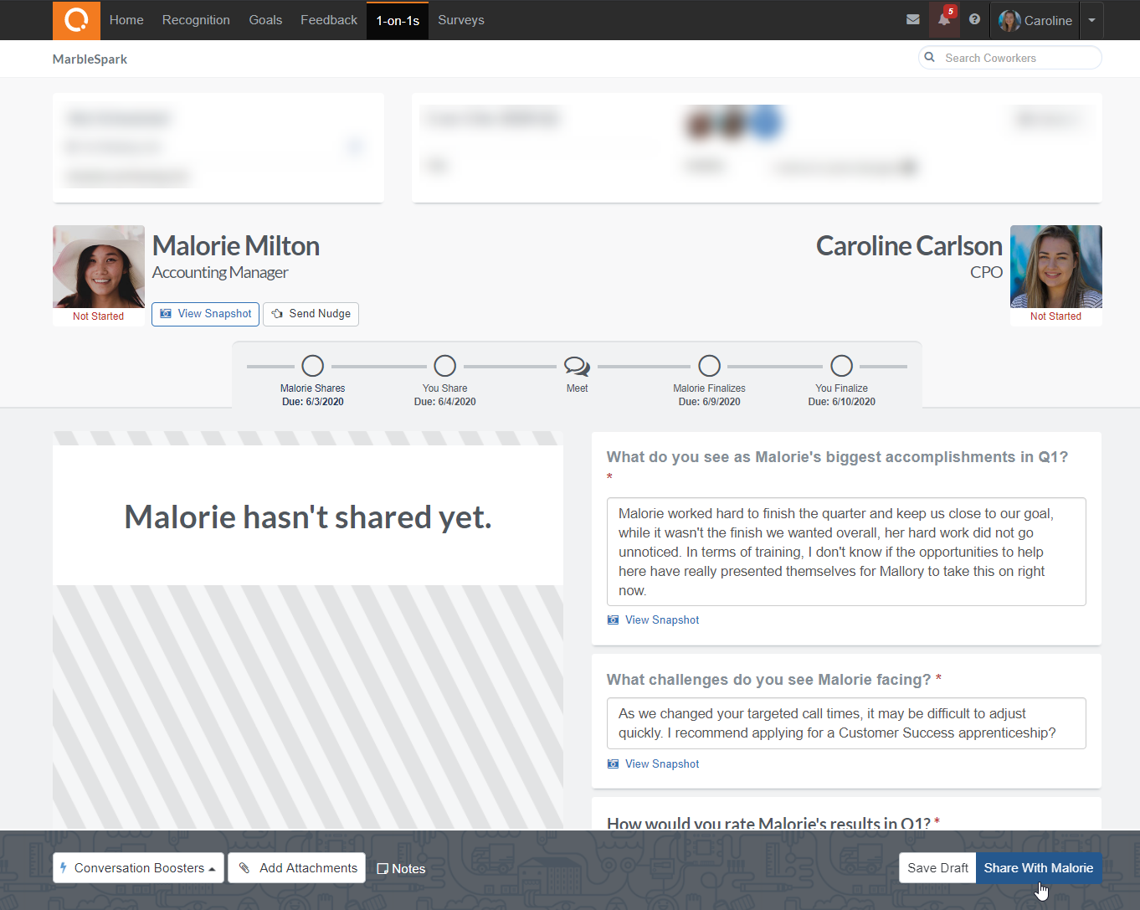The width and height of the screenshot is (1140, 910).
Task: Open the Surveys menu item
Action: tap(460, 20)
